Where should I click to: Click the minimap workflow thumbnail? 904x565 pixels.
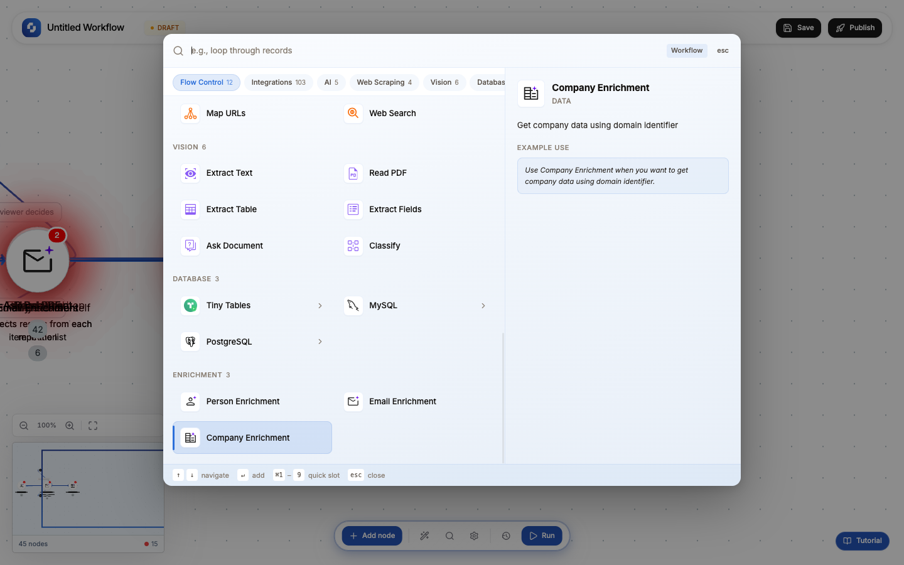pos(89,488)
